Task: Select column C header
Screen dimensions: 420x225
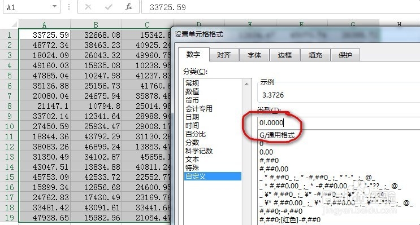Action: (147, 25)
